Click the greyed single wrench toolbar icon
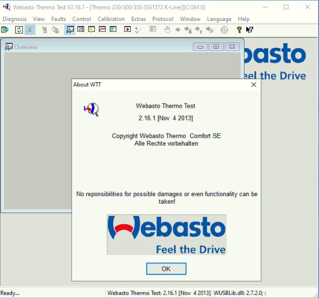Image resolution: width=319 pixels, height=298 pixels. (x=44, y=30)
